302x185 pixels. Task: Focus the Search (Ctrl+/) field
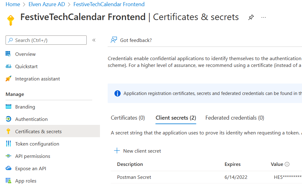pos(46,40)
